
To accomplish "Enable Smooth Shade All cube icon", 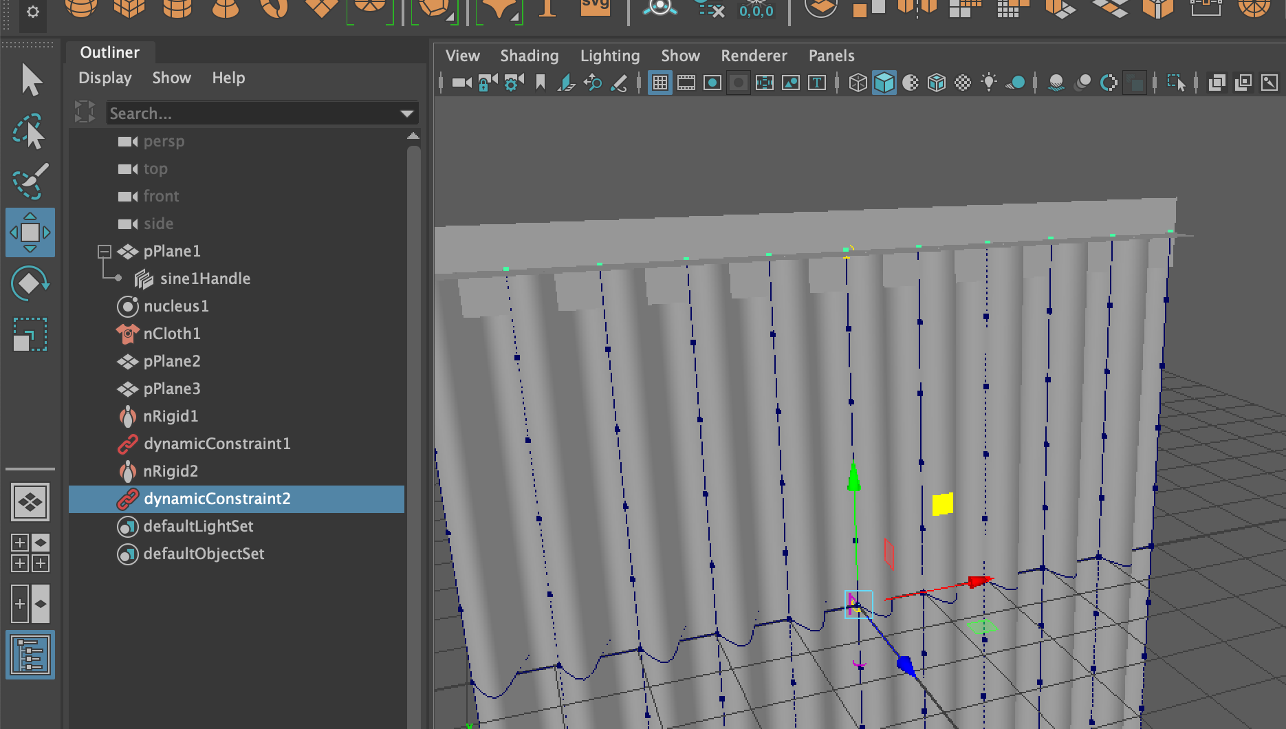I will pos(884,83).
